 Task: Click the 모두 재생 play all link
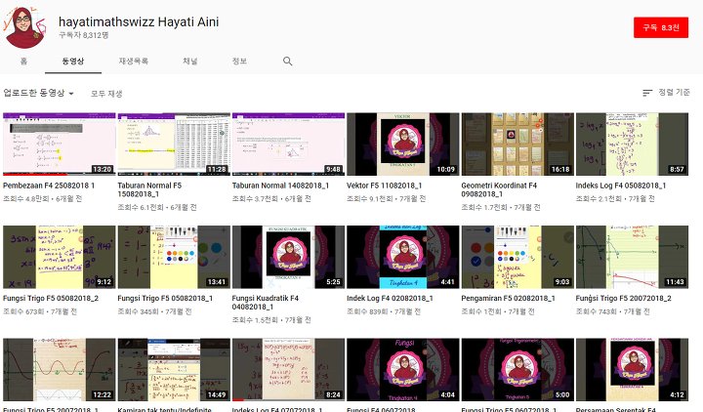(x=106, y=94)
